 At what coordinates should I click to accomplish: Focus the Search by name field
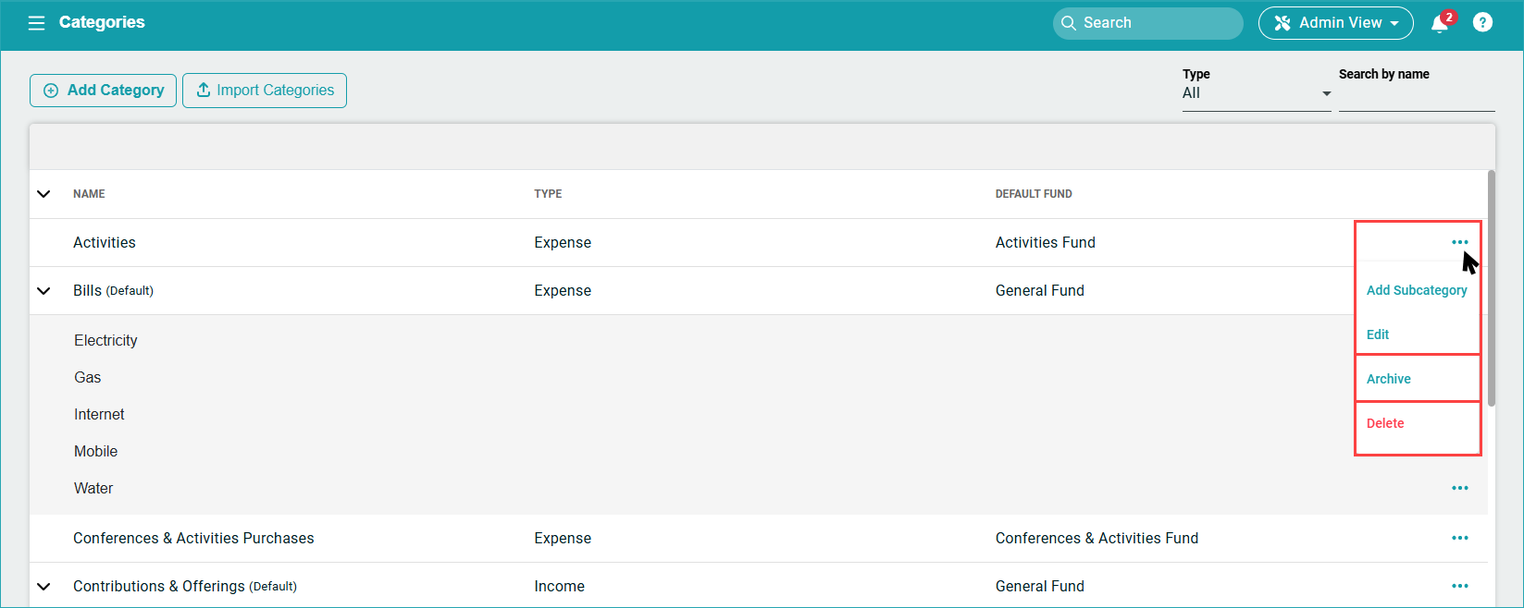1416,98
